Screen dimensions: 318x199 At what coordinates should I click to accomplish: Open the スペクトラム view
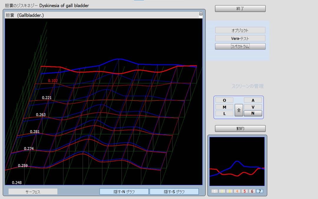click(x=240, y=46)
